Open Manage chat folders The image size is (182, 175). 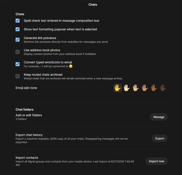[159, 117]
